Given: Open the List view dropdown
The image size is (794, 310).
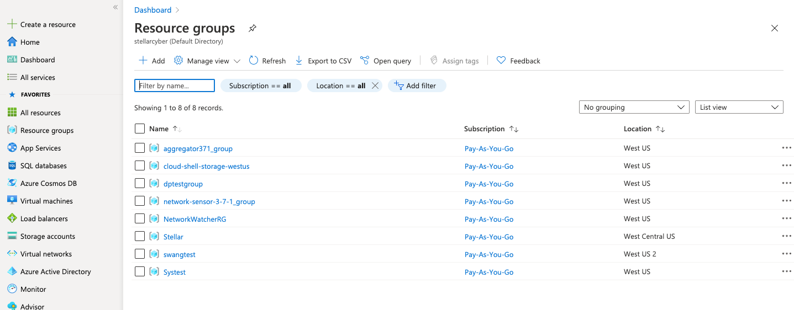Looking at the screenshot, I should (738, 107).
